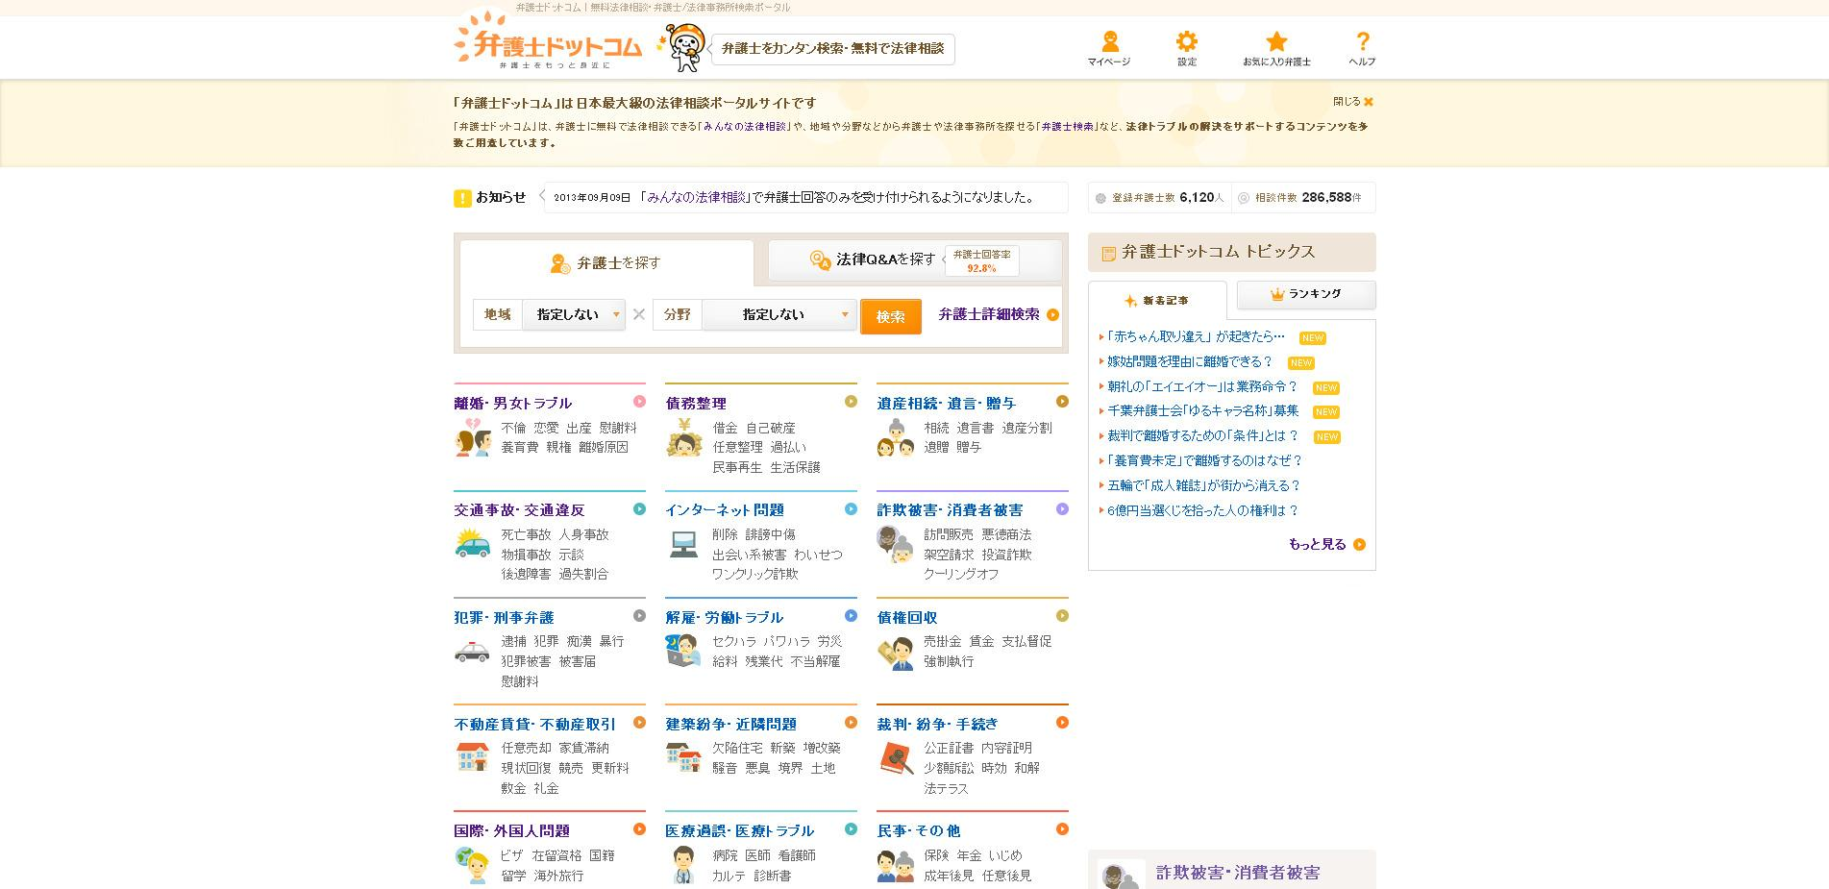Click もっと見る in topics panel

[x=1327, y=544]
